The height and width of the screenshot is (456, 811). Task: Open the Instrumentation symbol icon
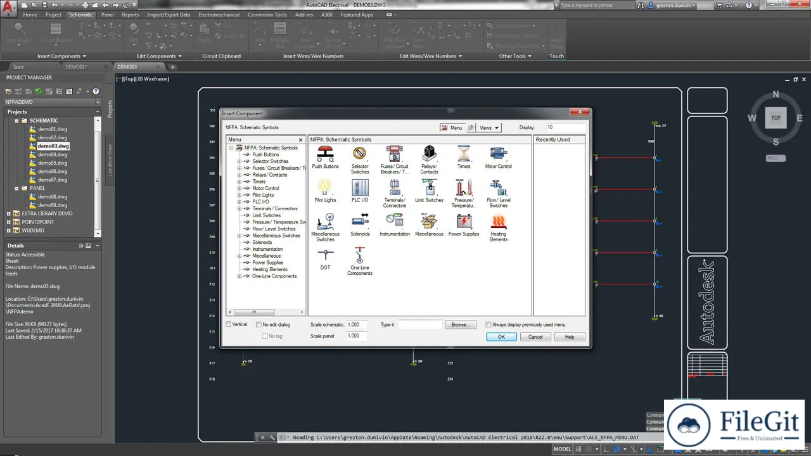(x=394, y=221)
